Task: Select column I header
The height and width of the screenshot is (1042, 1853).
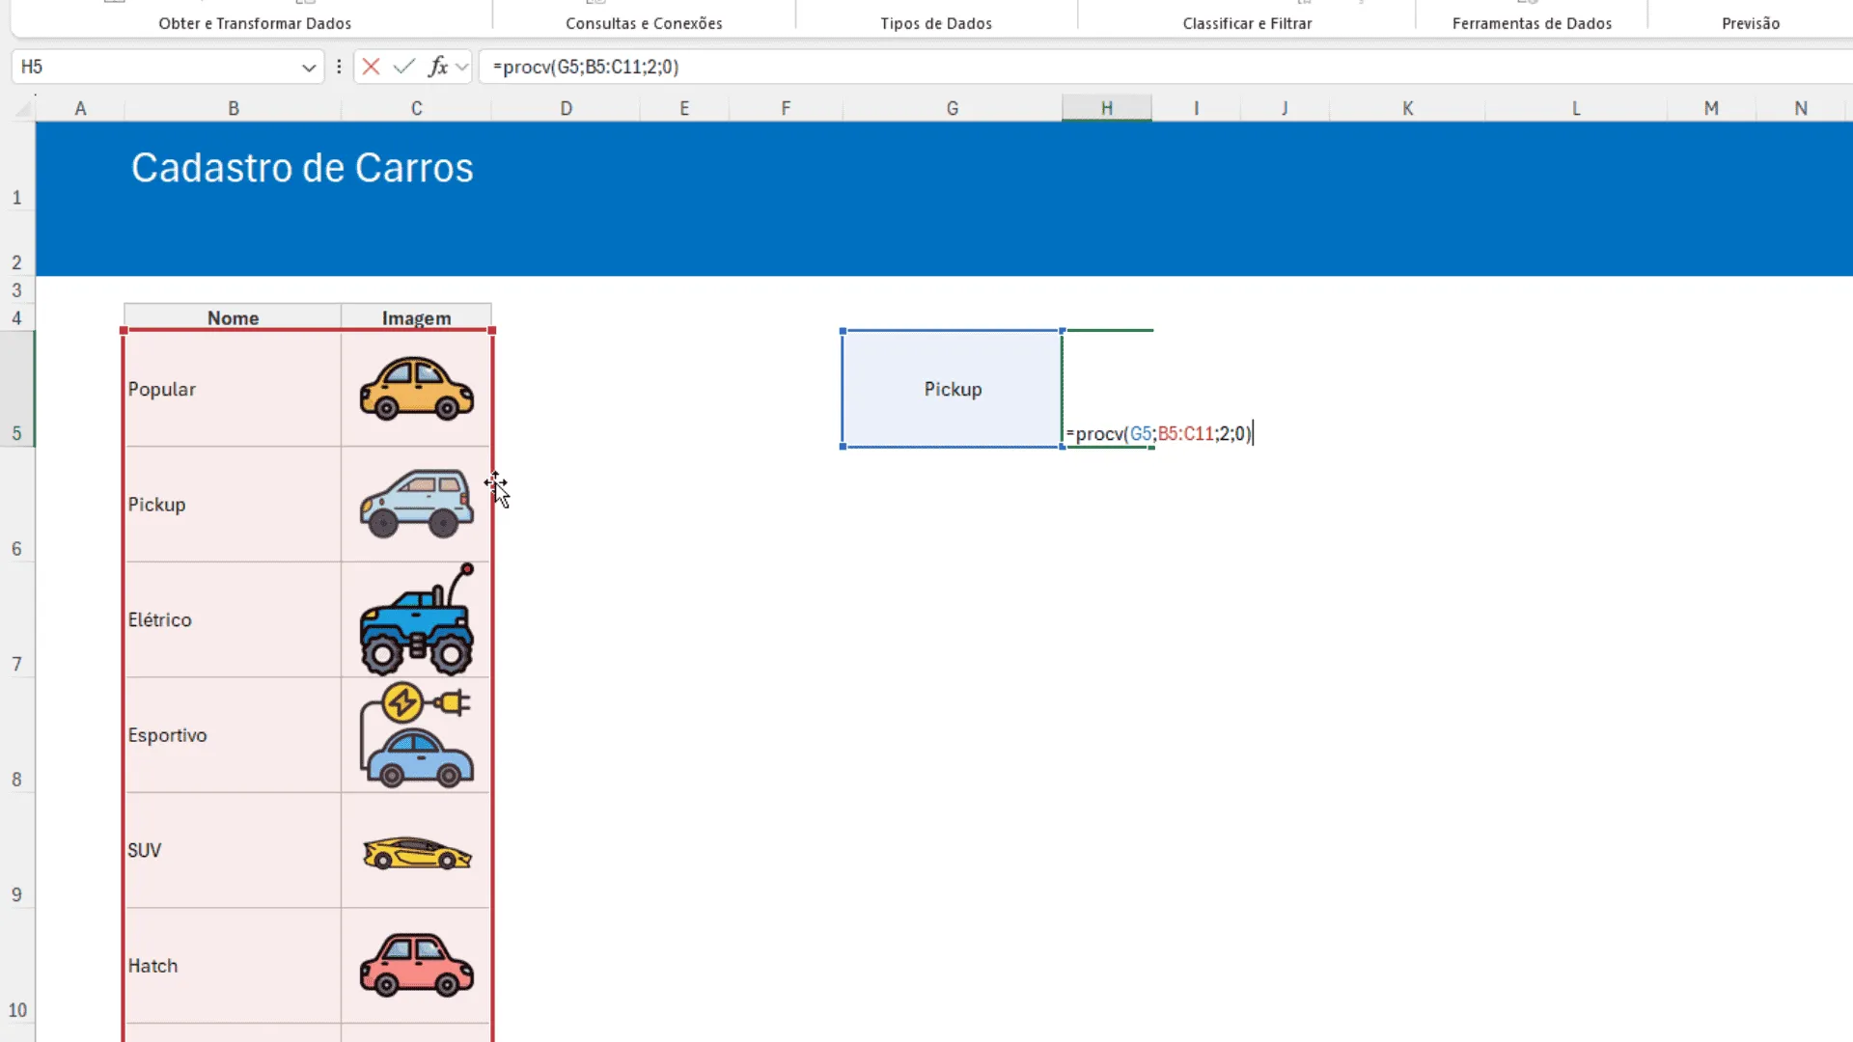Action: pos(1197,109)
